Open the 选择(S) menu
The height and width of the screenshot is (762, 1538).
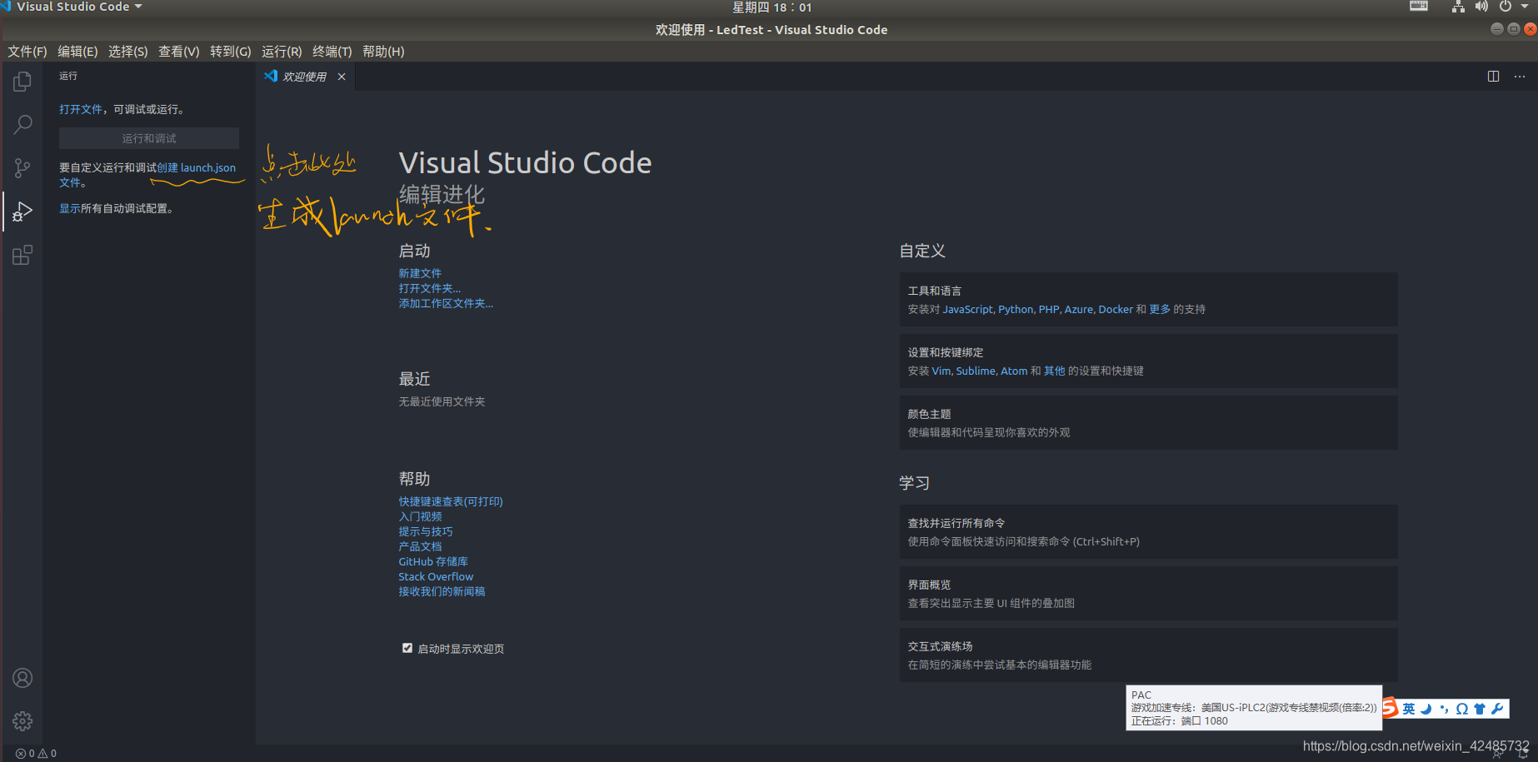point(128,52)
